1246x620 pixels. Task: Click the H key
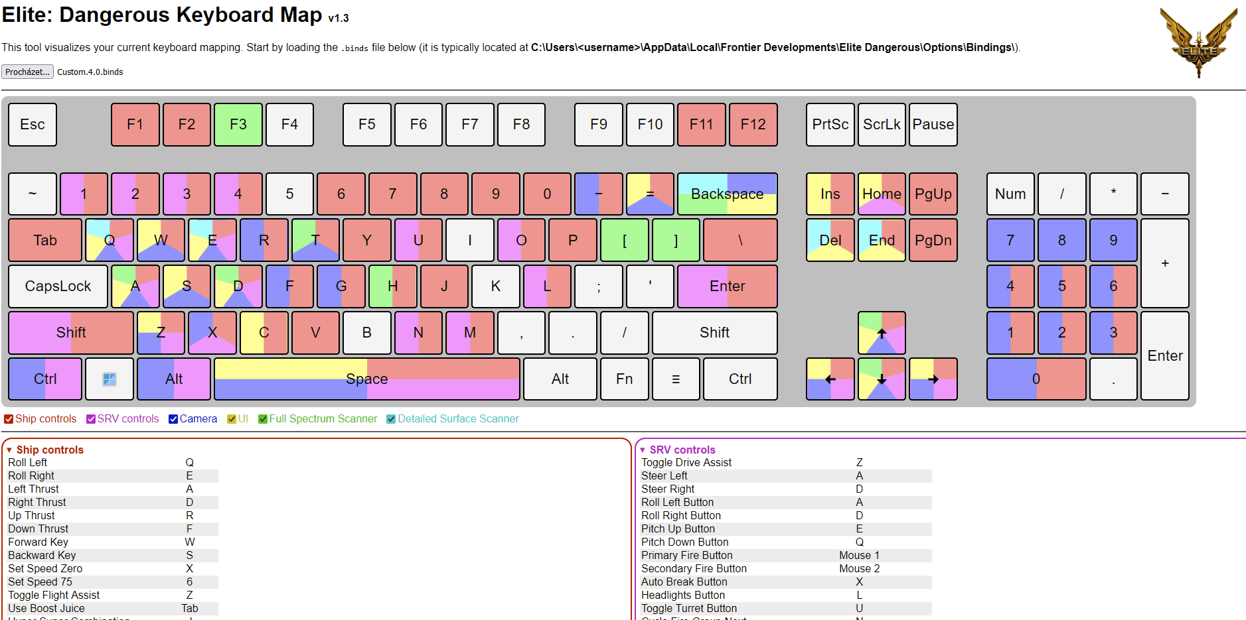(x=392, y=286)
